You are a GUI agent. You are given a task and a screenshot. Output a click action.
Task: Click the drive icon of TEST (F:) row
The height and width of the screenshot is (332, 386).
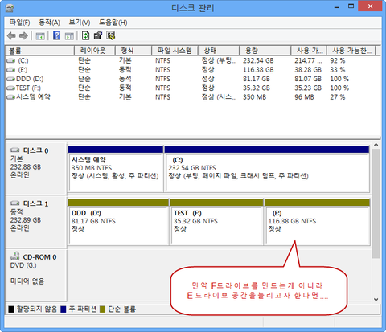tap(10, 88)
